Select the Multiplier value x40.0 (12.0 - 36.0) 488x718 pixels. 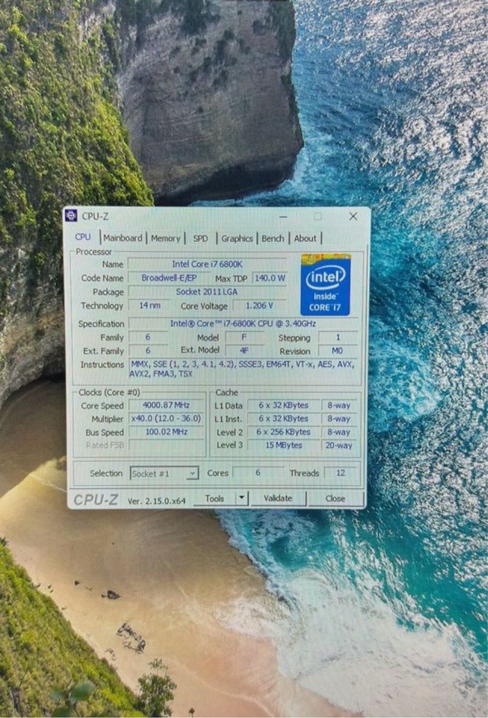(x=166, y=419)
